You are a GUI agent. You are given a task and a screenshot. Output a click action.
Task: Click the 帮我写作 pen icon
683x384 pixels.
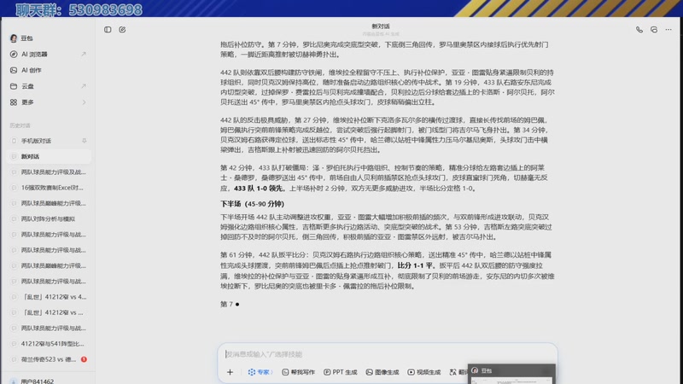[x=285, y=372]
